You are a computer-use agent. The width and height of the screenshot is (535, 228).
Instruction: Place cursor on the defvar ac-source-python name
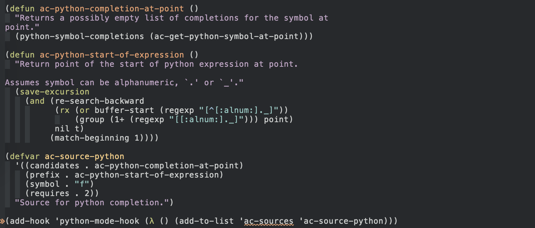click(x=85, y=156)
